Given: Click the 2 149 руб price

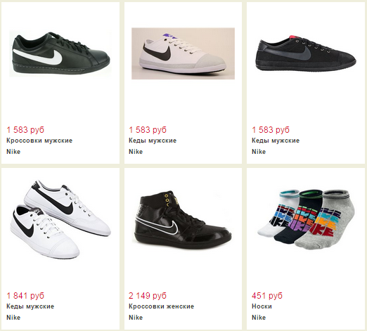Looking at the screenshot, I should 148,296.
